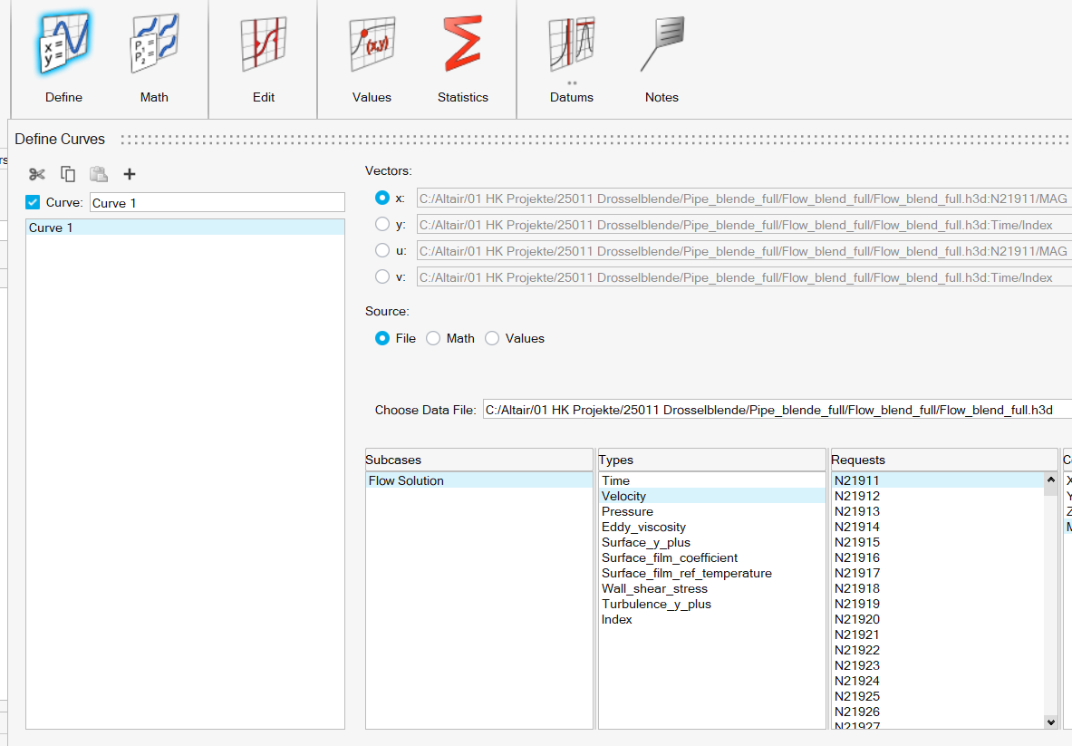This screenshot has width=1072, height=746.
Task: Click the y vector path field
Action: 745,225
